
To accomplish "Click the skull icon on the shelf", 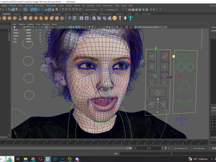I will pyautogui.click(x=125, y=18).
